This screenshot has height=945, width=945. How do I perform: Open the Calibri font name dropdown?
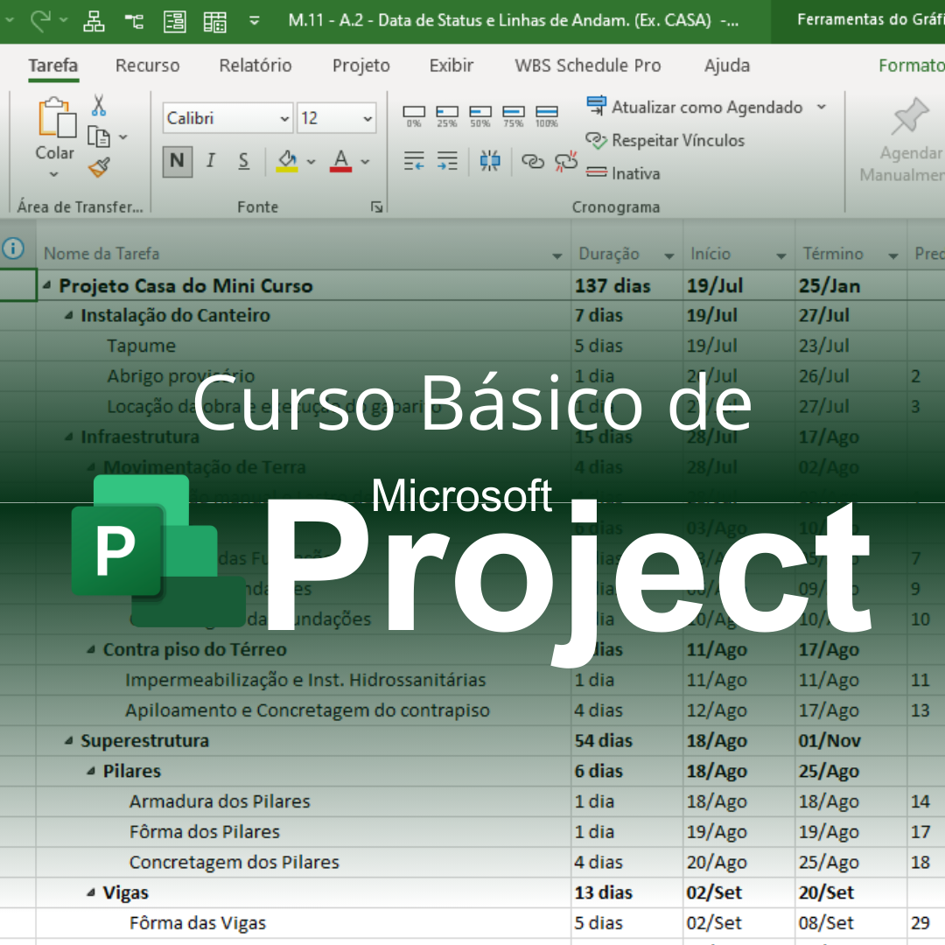pos(284,118)
